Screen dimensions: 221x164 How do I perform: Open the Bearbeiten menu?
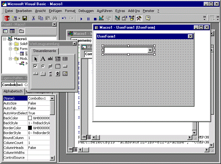(x=24, y=11)
